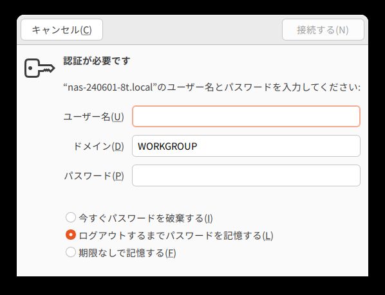Choose the 期限なしで記憶する radio button
The width and height of the screenshot is (385, 295).
[x=71, y=252]
